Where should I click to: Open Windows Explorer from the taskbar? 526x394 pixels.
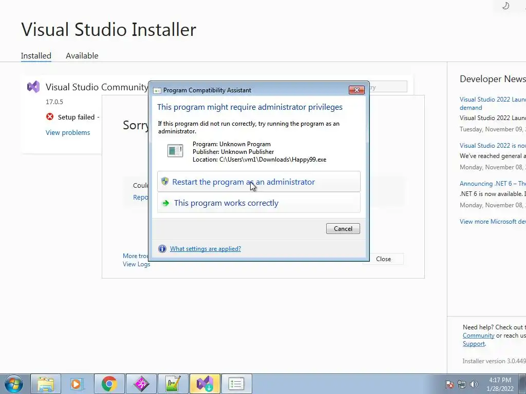[x=46, y=384]
